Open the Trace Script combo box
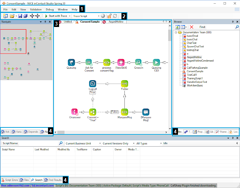The image size is (240, 188). [86, 16]
